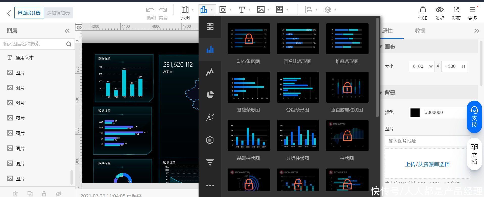Click the layer search magnifier icon
The height and width of the screenshot is (197, 484).
click(69, 44)
